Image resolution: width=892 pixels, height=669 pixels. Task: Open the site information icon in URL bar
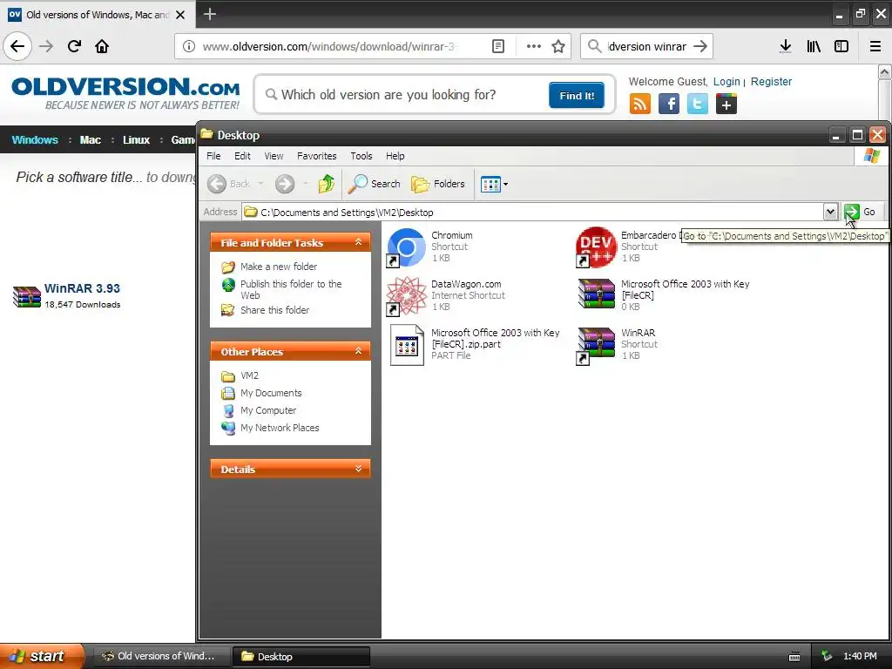pyautogui.click(x=189, y=47)
